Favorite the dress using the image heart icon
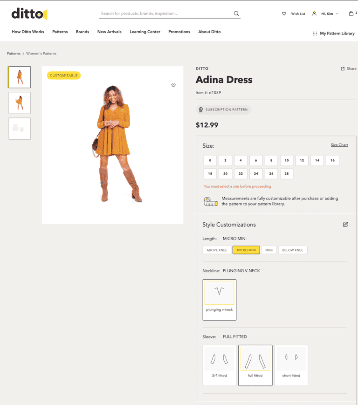The image size is (358, 405). click(x=173, y=85)
